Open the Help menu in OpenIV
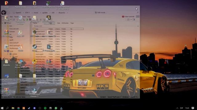The height and width of the screenshot is (110, 197). point(29,16)
